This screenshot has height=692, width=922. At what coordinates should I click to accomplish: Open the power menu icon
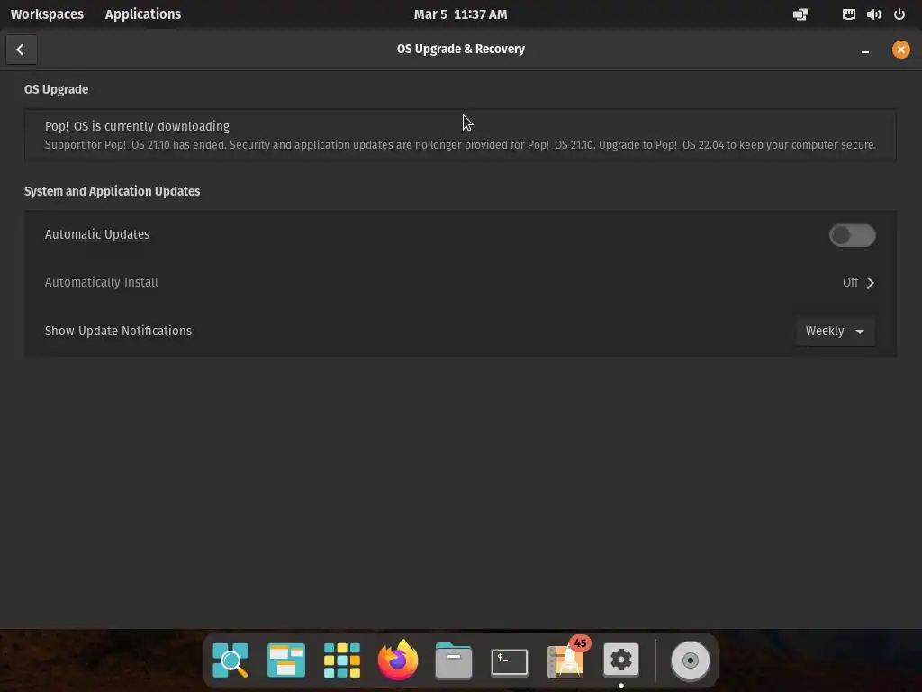pos(899,14)
